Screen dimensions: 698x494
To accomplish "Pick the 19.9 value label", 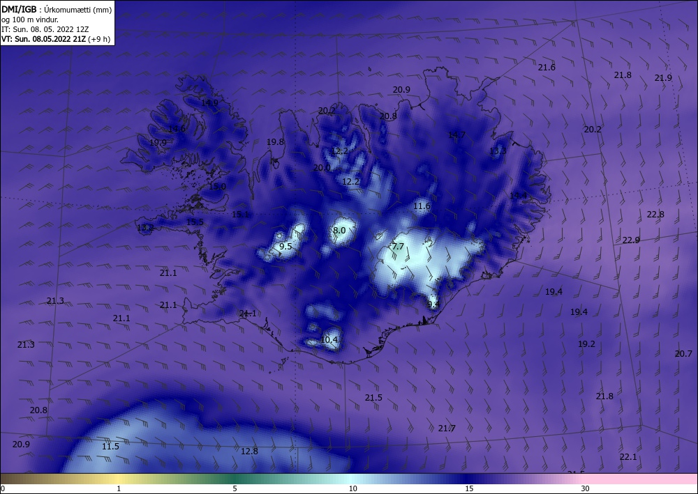I will tap(158, 143).
